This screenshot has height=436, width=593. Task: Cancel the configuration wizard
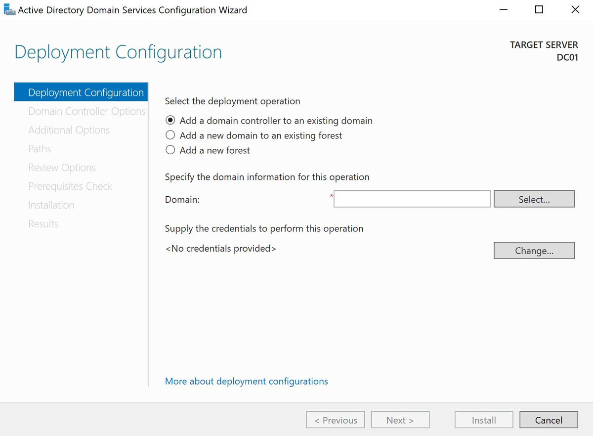point(549,420)
